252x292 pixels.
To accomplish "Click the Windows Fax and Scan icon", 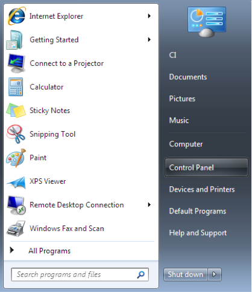I will (x=16, y=229).
